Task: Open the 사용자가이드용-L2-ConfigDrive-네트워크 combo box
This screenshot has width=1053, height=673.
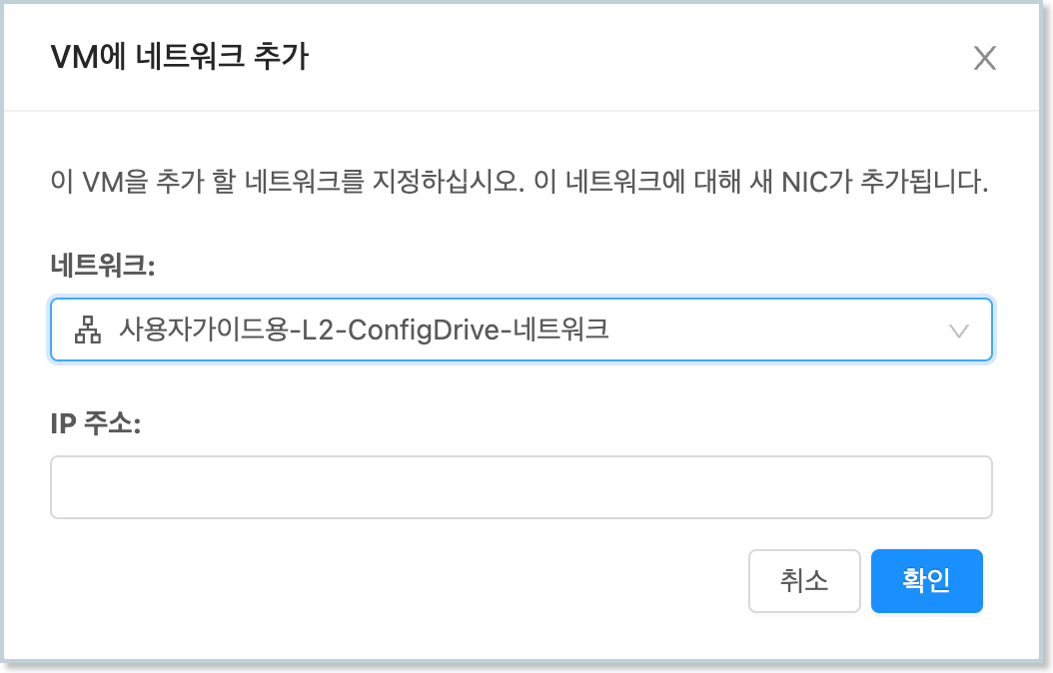Action: pyautogui.click(x=520, y=330)
